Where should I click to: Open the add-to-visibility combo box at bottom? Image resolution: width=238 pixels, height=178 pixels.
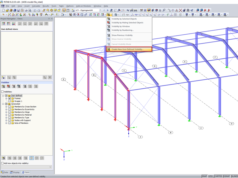coord(26,167)
